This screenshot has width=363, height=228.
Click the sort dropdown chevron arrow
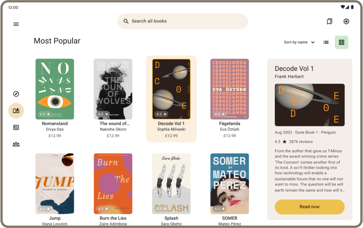pyautogui.click(x=313, y=42)
